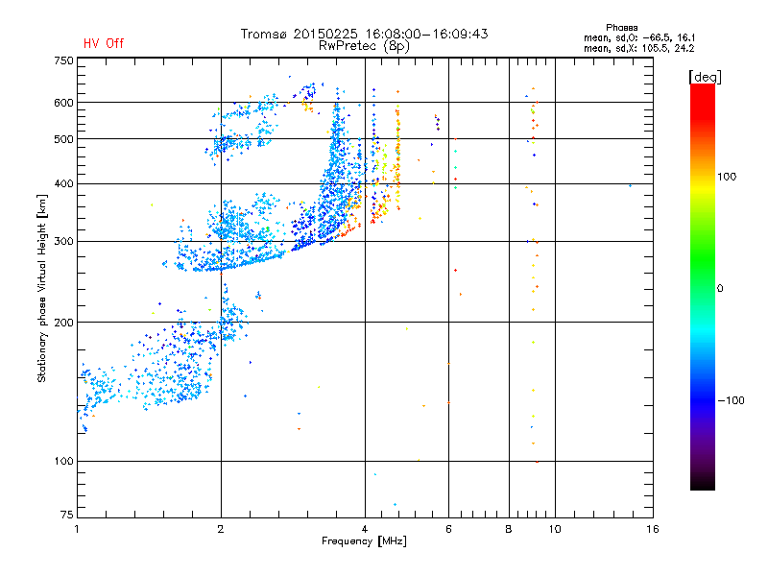Click x-axis tick label '2'
768x576 pixels.
click(221, 529)
